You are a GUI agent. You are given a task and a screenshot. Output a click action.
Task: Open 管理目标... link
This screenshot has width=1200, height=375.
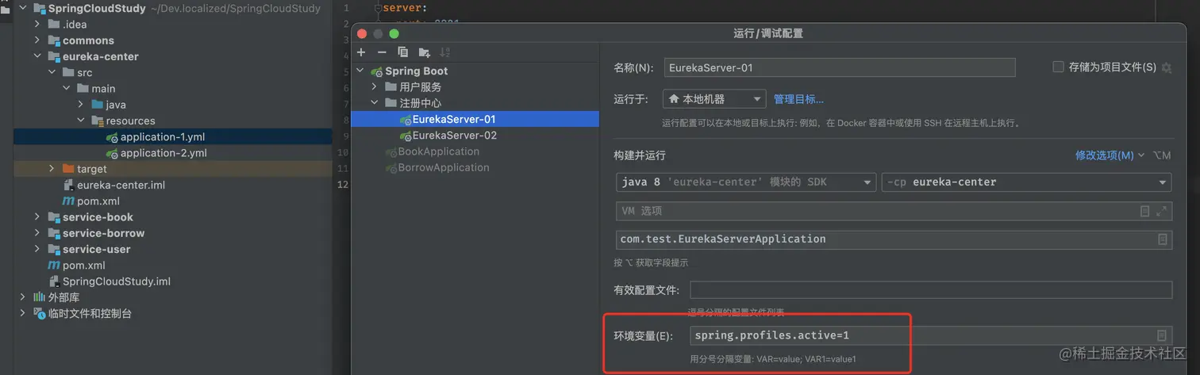[798, 99]
